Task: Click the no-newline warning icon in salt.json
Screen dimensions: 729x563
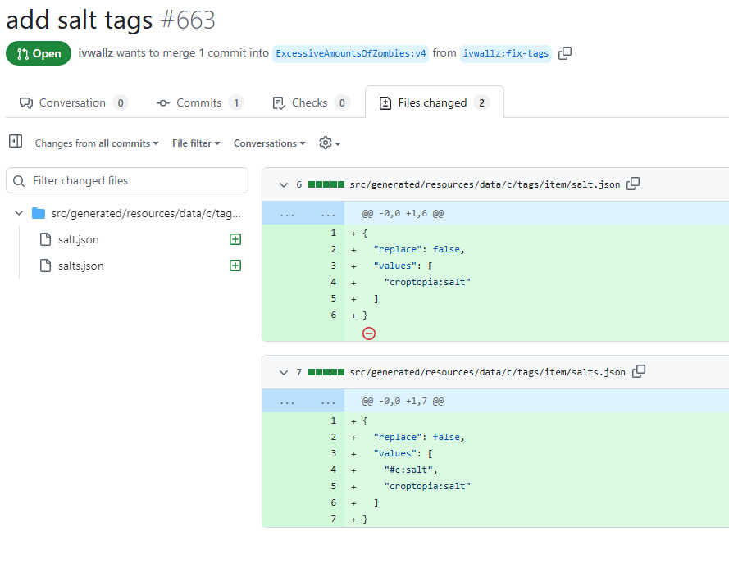Action: pos(369,333)
